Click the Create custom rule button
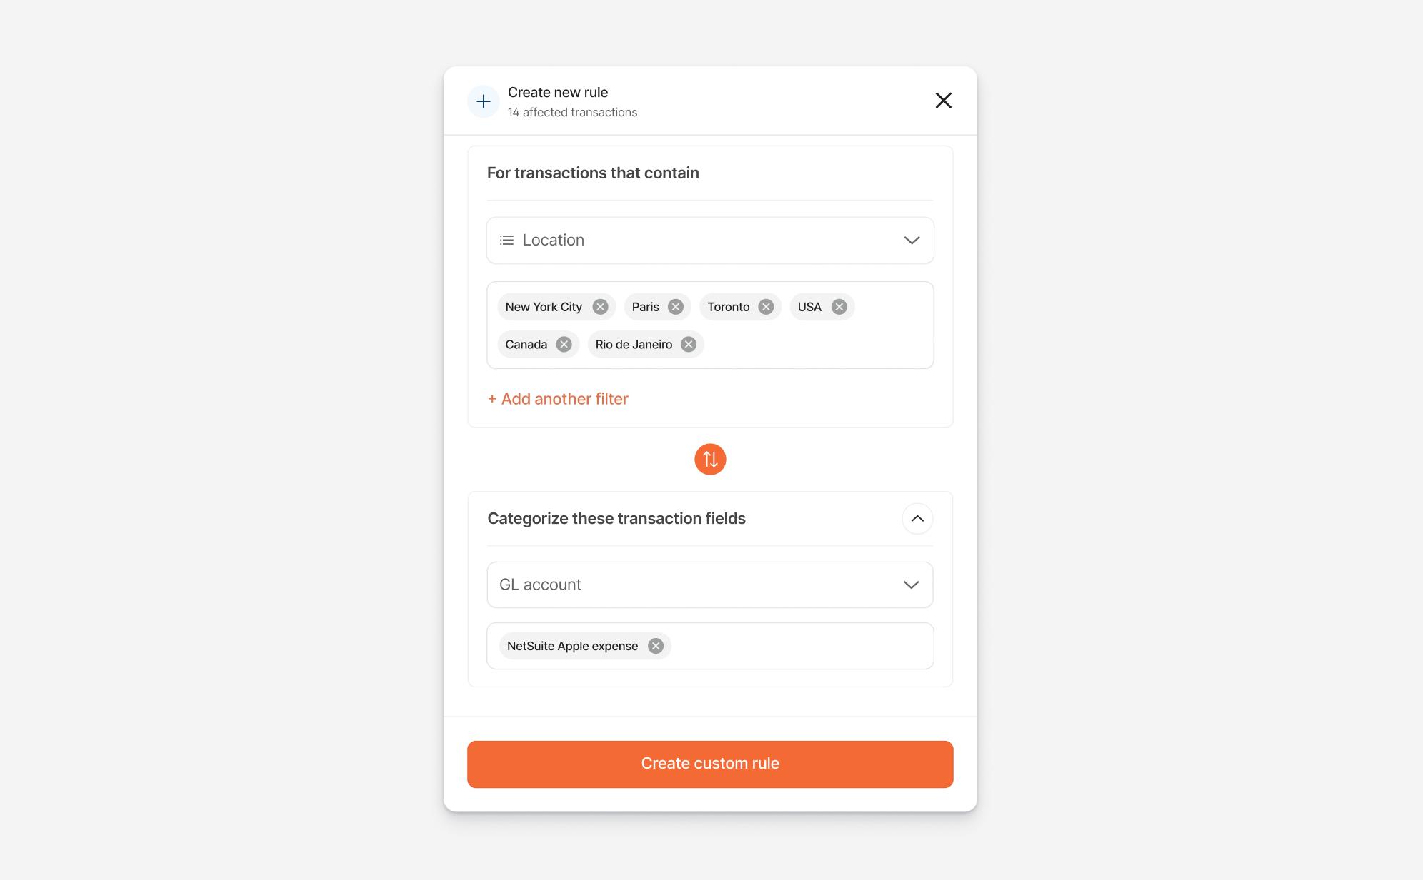1423x880 pixels. point(710,764)
